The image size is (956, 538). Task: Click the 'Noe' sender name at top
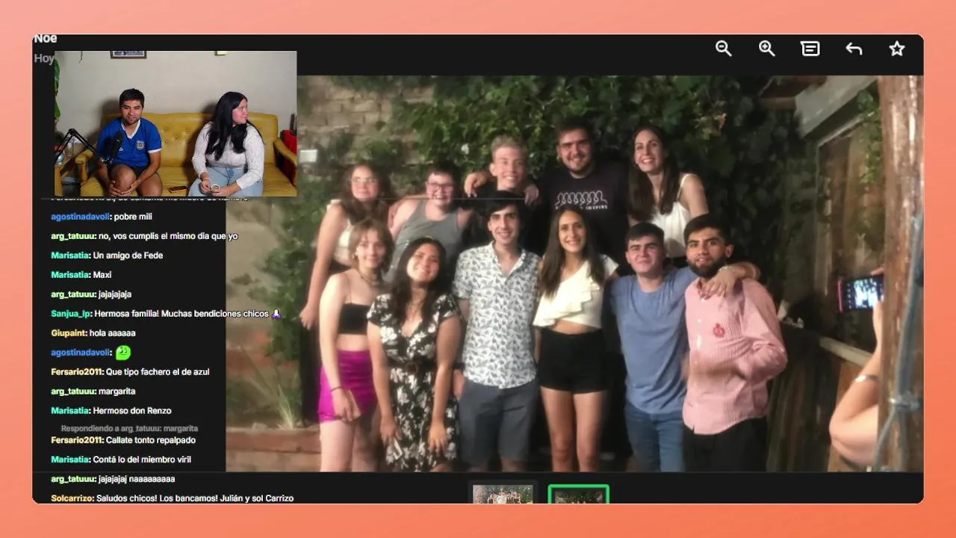click(46, 39)
